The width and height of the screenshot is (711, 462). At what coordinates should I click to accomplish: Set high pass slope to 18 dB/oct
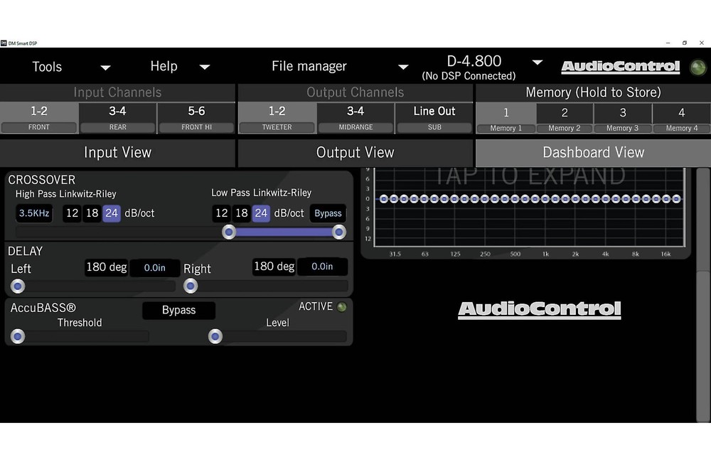(92, 213)
